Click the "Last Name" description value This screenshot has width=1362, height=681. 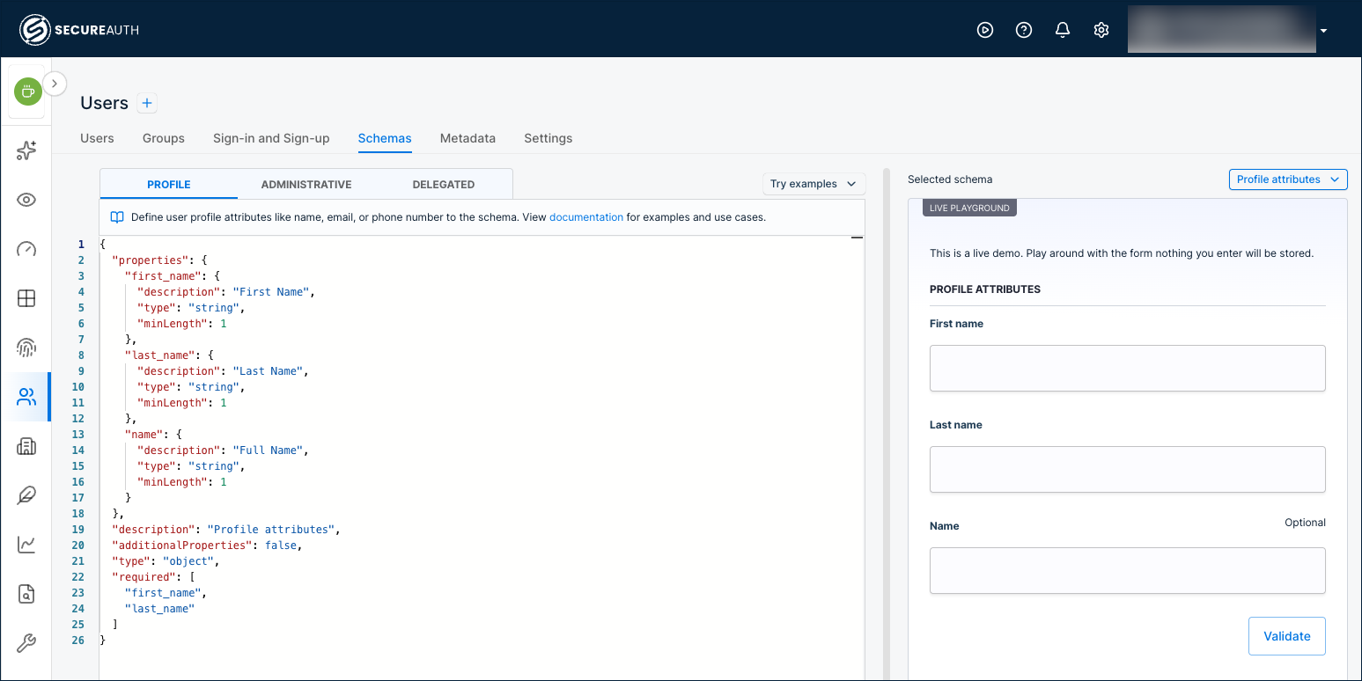point(269,371)
